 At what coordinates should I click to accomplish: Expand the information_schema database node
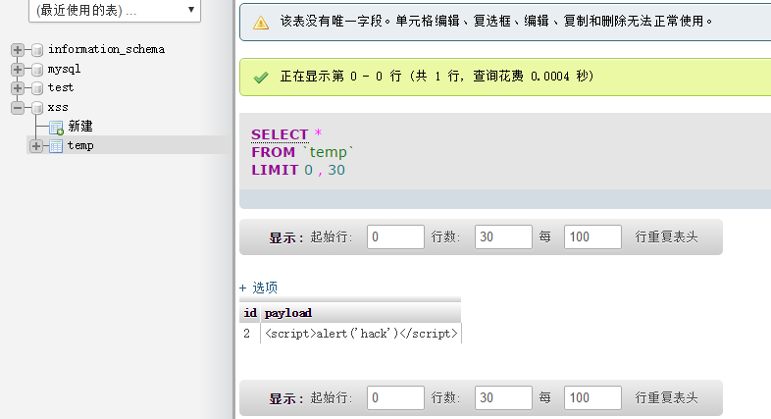coord(18,50)
